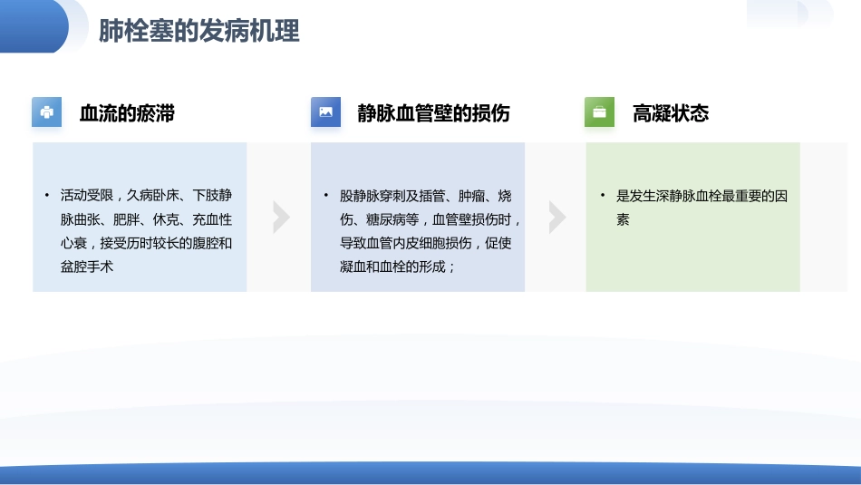
Task: Click the picture icon beside 静脉血管壁的损伤
Action: click(325, 112)
